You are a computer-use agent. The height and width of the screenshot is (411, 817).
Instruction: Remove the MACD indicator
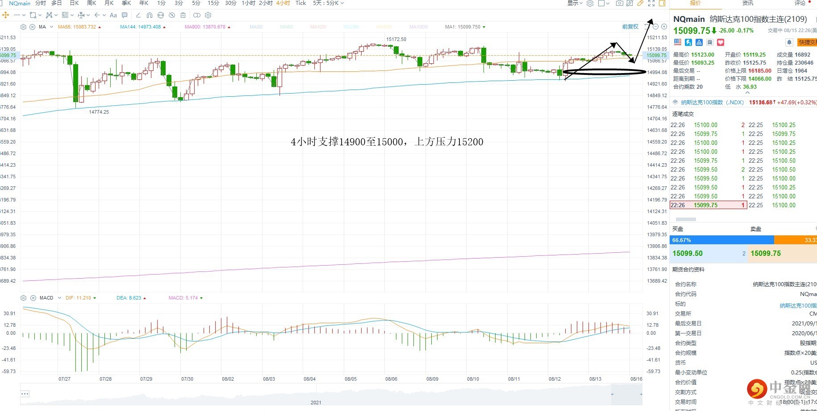click(33, 298)
